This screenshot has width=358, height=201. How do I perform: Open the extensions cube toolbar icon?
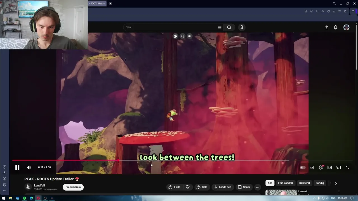coord(353,11)
